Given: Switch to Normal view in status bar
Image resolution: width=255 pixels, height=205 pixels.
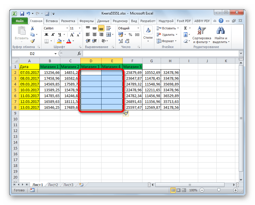Looking at the screenshot, I should point(173,190).
